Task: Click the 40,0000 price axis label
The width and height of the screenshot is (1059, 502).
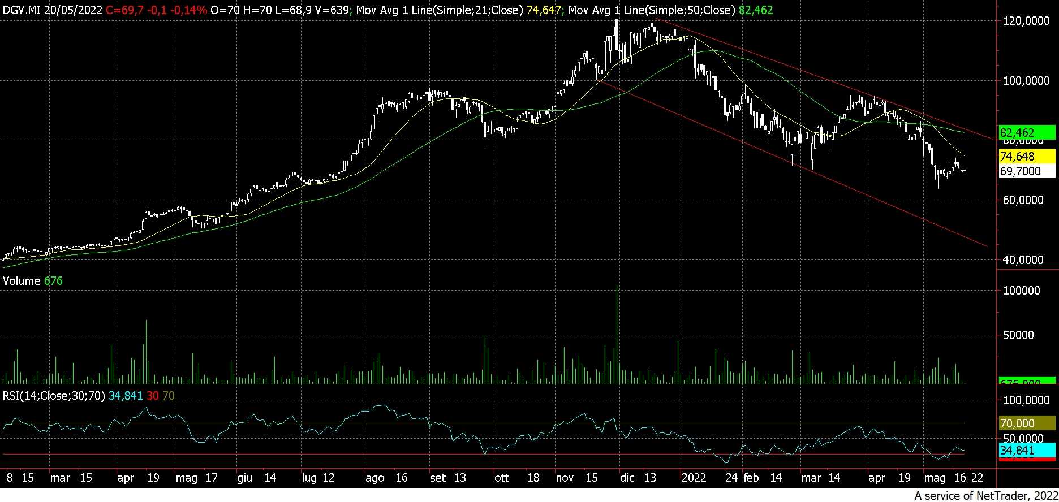Action: point(1022,260)
